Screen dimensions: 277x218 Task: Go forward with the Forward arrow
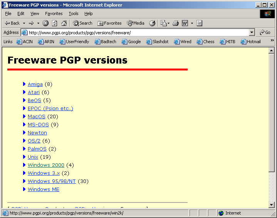click(x=31, y=23)
